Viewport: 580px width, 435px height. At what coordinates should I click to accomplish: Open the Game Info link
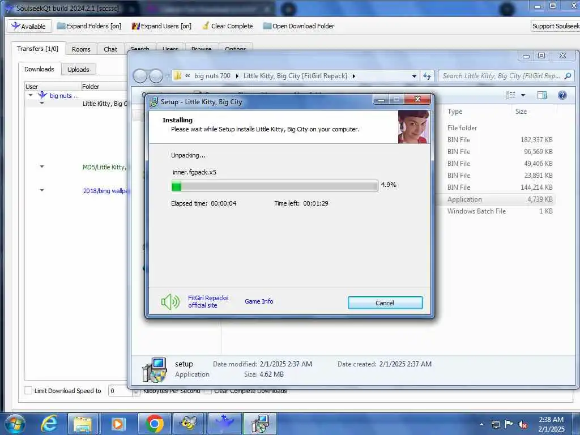(x=259, y=301)
